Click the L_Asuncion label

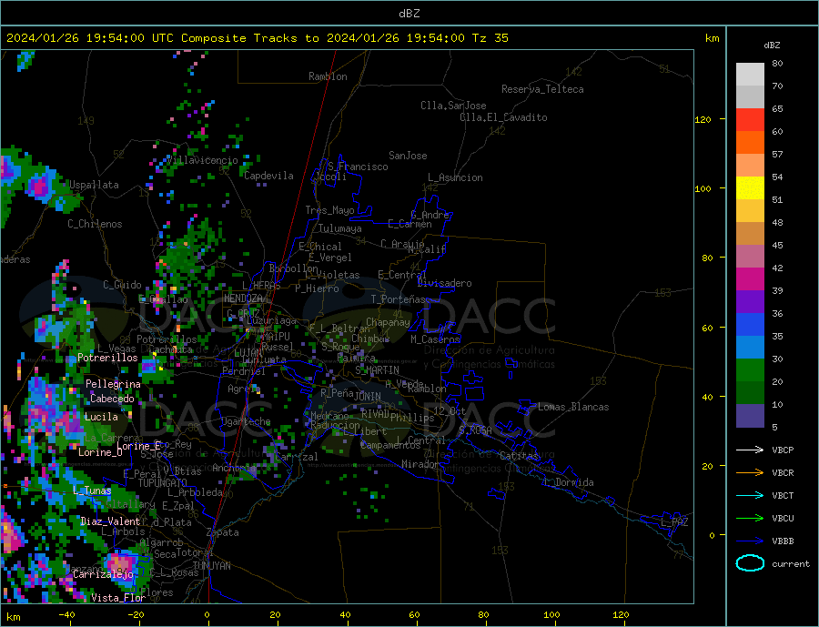456,177
